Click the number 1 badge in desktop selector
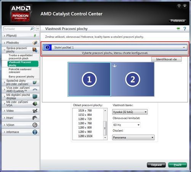 coord(47,47)
